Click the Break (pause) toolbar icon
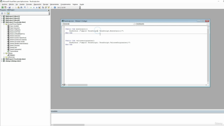This screenshot has width=224, height=126. coord(34,7)
